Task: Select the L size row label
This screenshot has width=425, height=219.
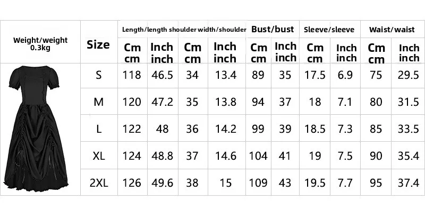Action: point(98,129)
